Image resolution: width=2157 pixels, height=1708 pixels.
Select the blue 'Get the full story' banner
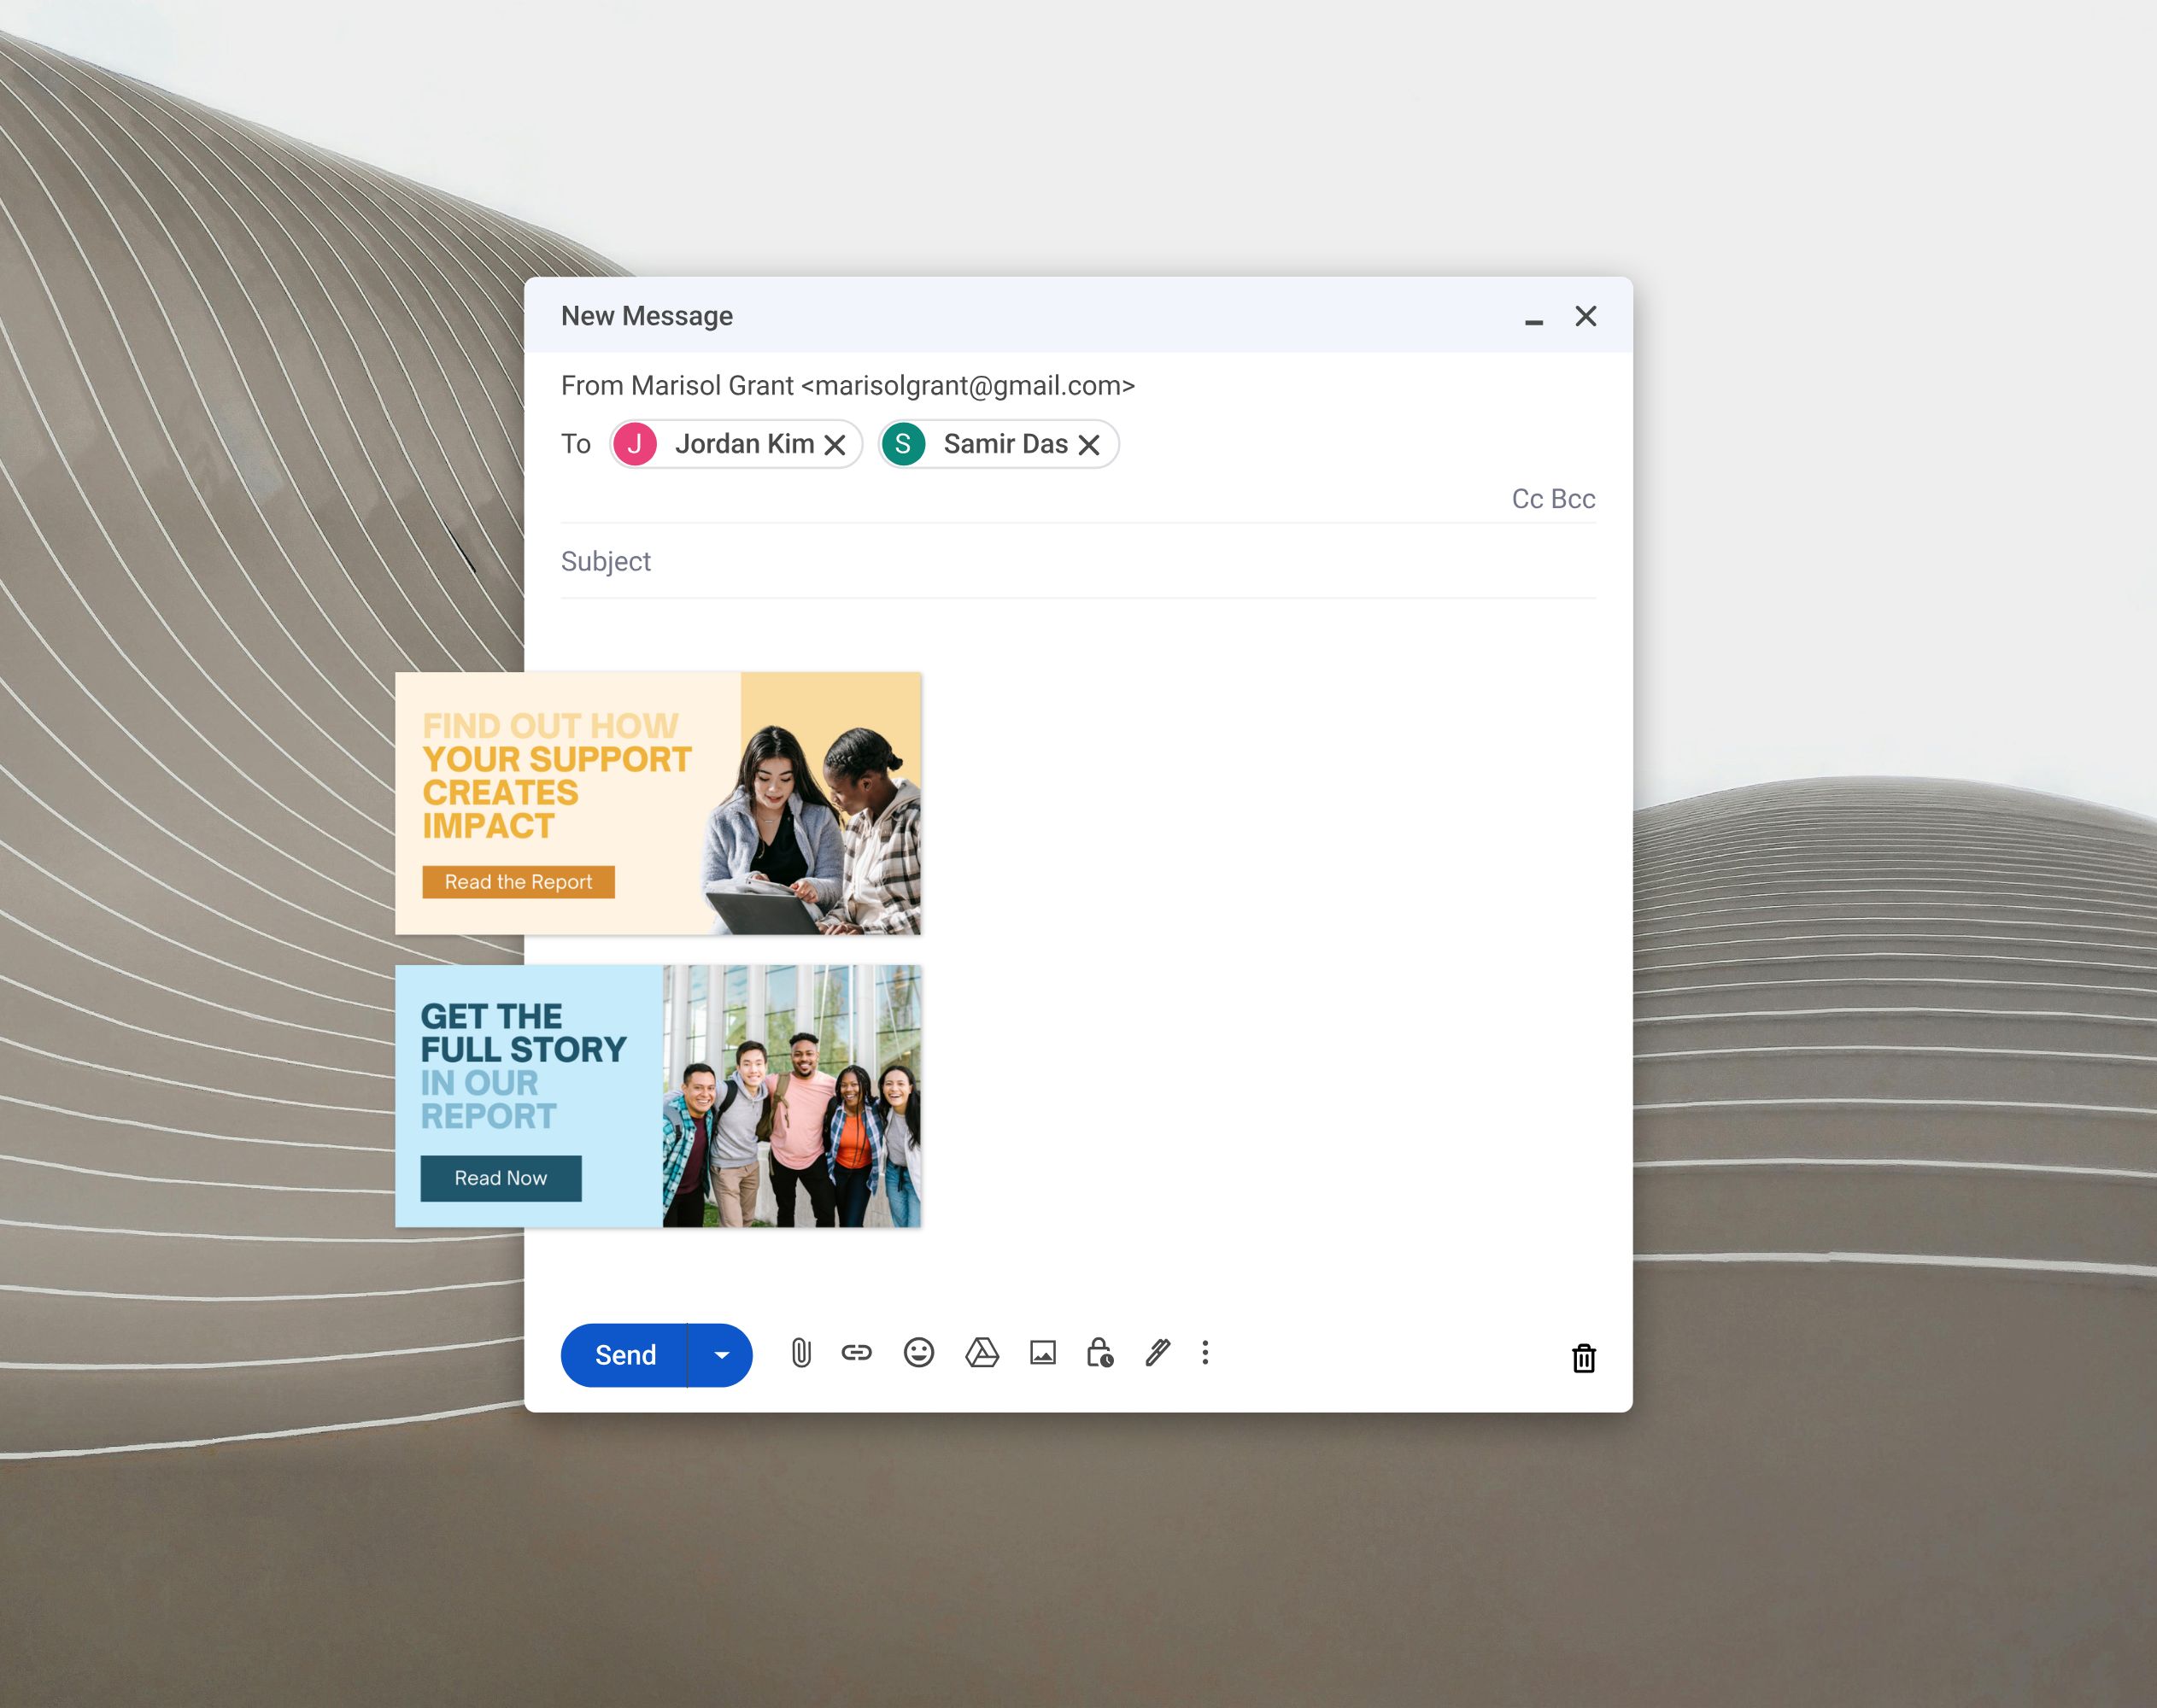pyautogui.click(x=657, y=1096)
